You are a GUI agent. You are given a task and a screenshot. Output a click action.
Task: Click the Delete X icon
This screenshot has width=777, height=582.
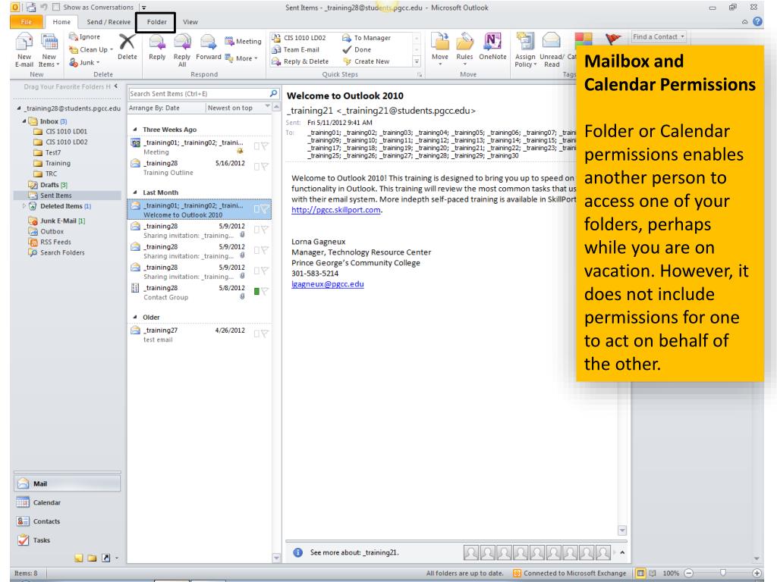coord(127,42)
